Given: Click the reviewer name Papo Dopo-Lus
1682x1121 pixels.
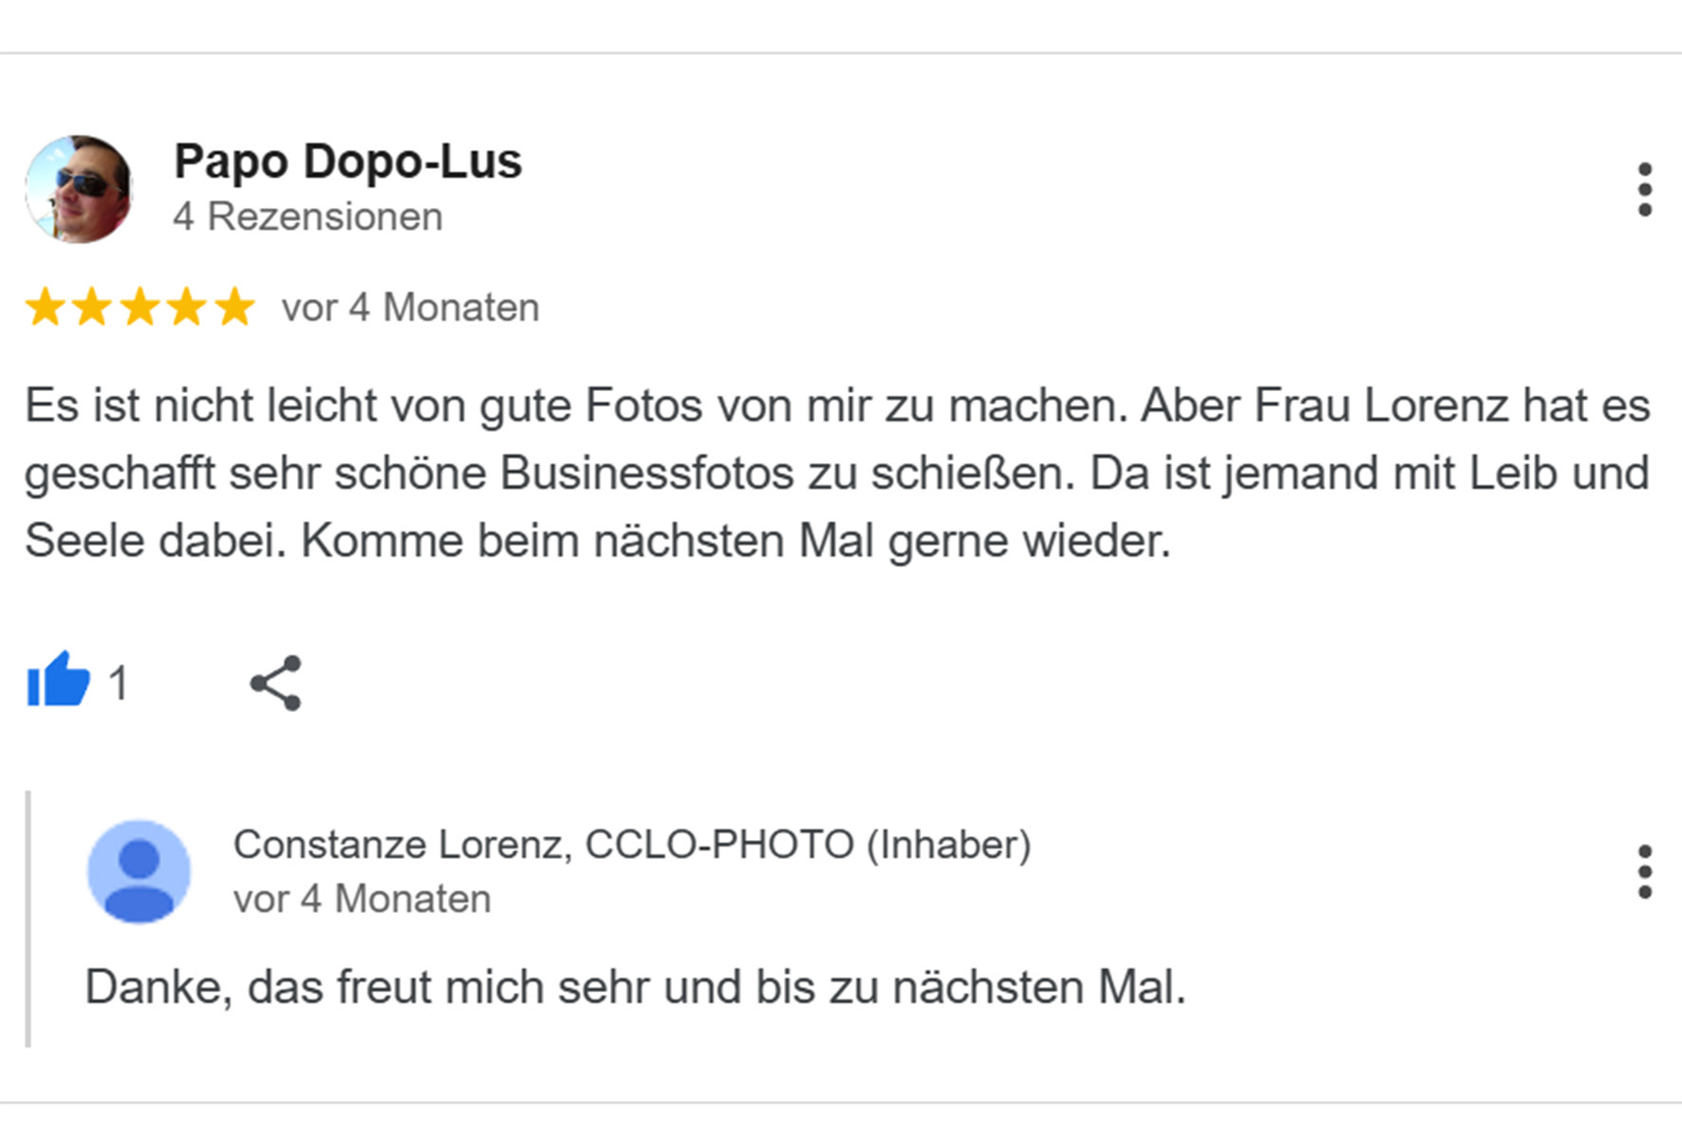Looking at the screenshot, I should (347, 161).
